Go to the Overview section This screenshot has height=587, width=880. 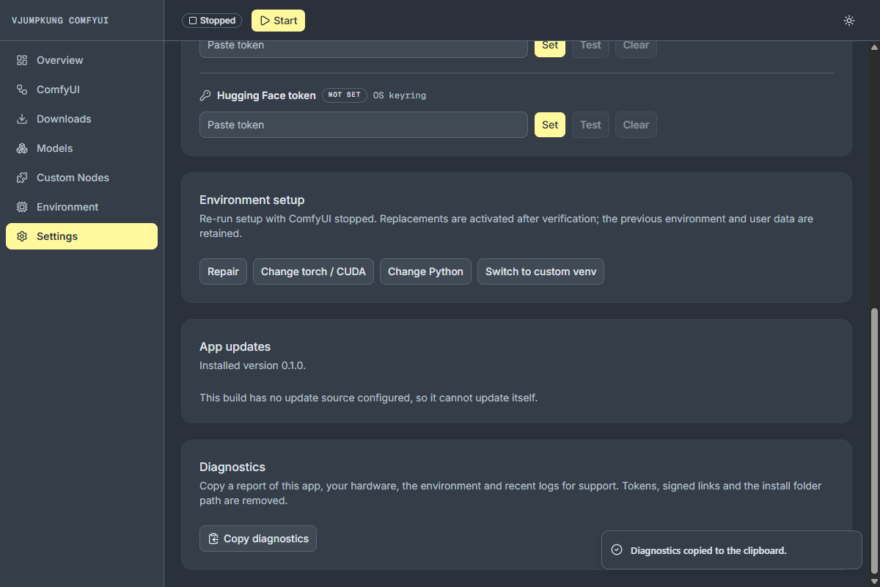[81, 60]
